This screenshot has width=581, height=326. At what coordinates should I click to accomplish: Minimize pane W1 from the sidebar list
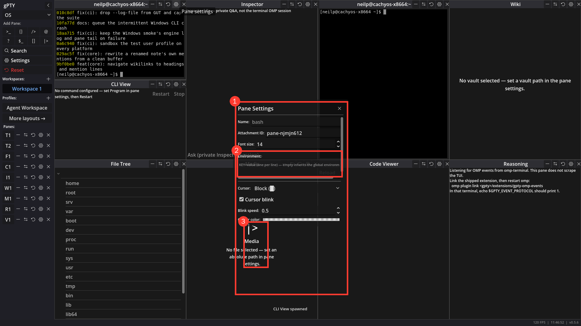click(x=18, y=188)
